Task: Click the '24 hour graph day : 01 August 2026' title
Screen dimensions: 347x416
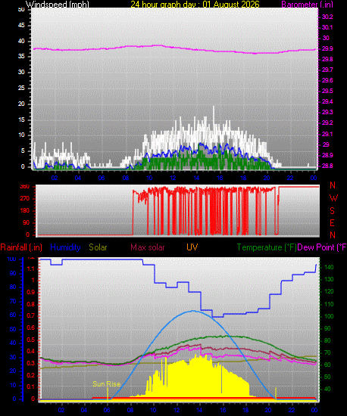Action: point(195,5)
